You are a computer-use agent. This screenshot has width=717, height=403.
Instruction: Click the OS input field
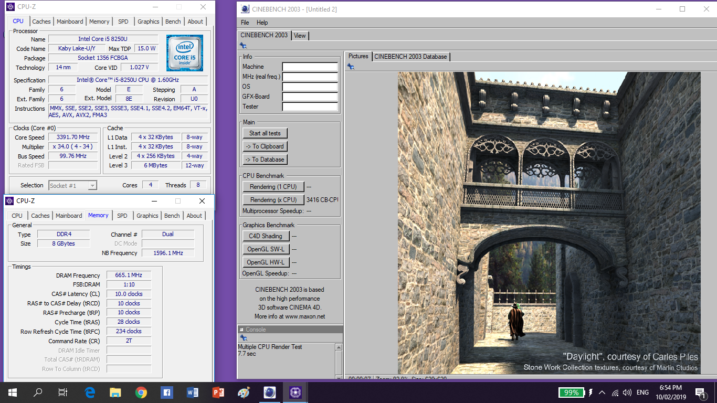click(x=310, y=87)
